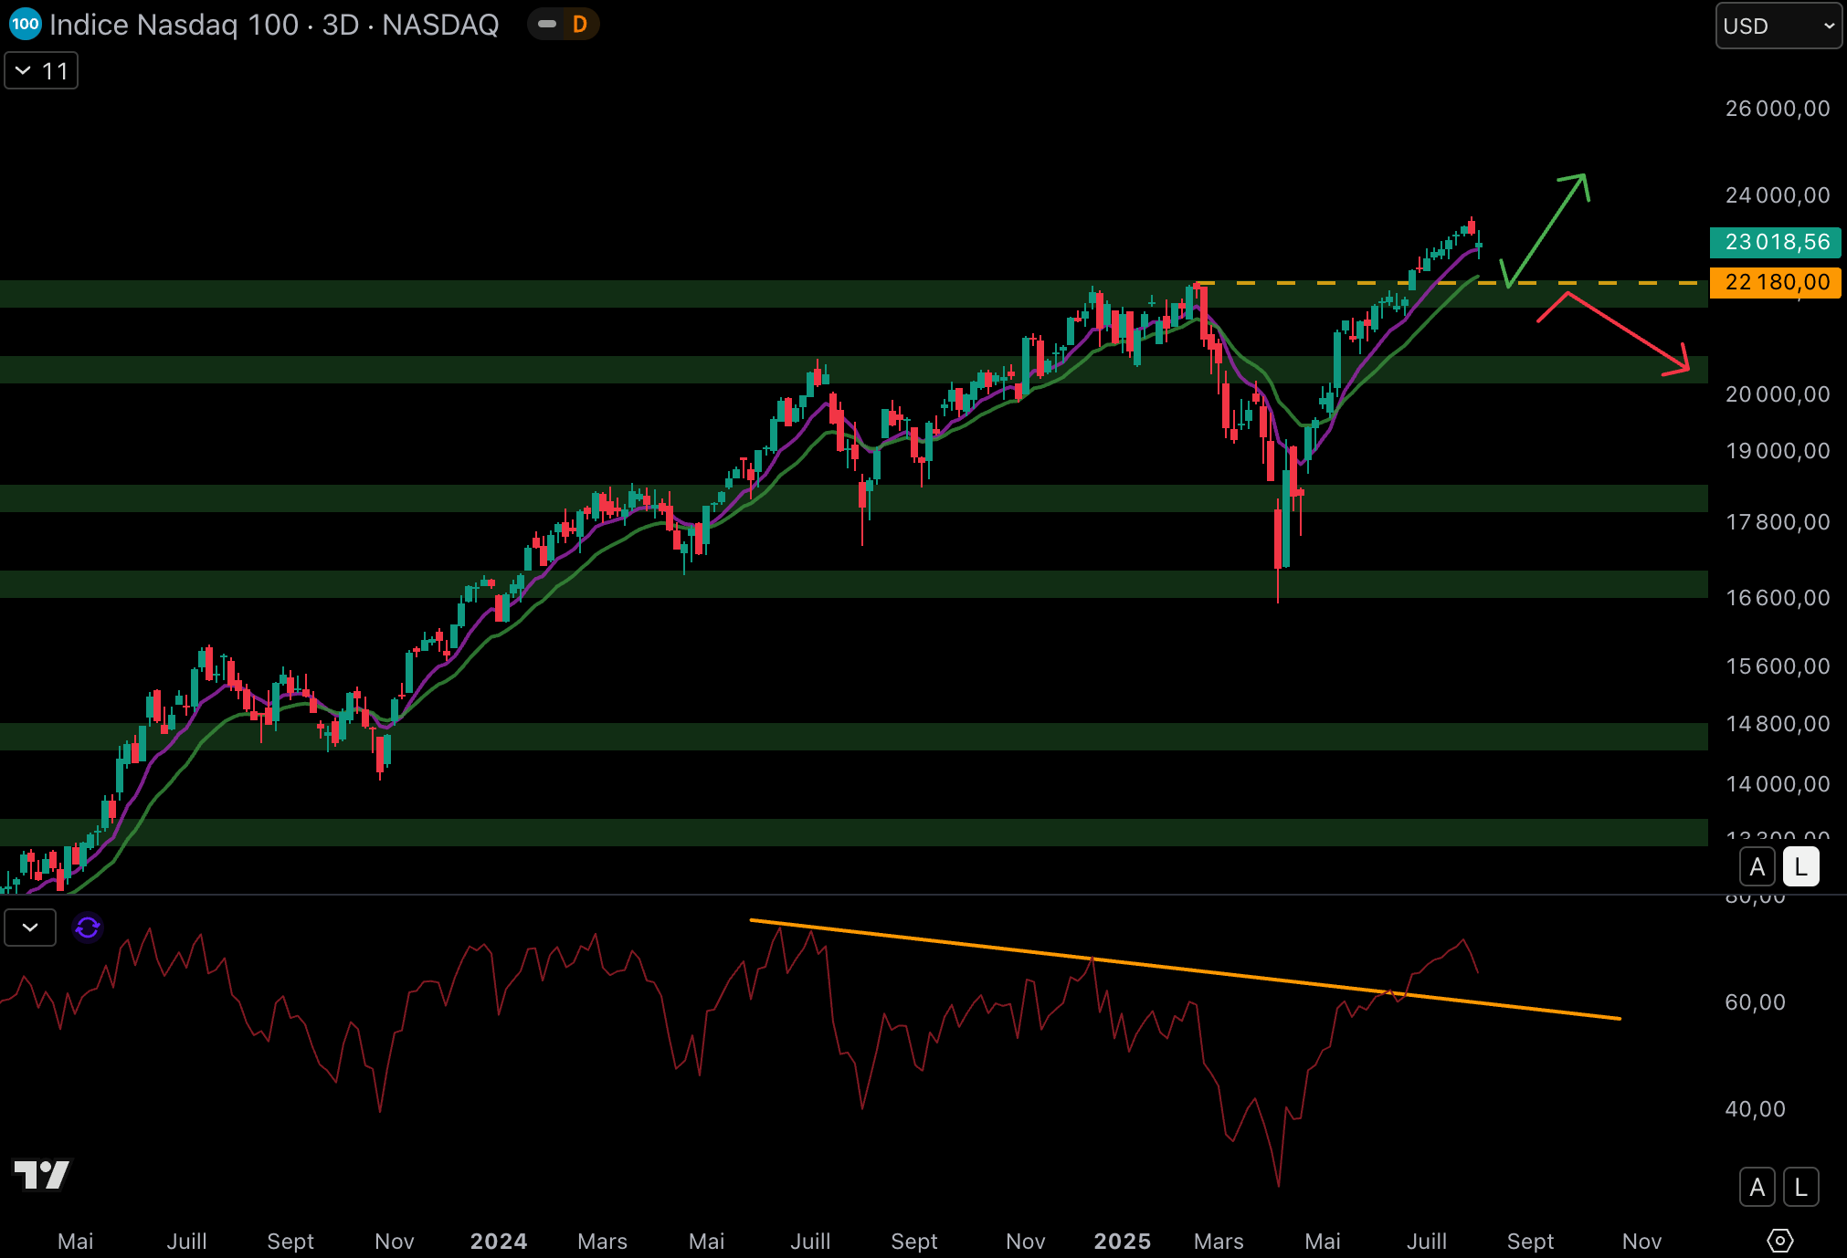Image resolution: width=1847 pixels, height=1258 pixels.
Task: Click the Nasdaq 100 symbol logo
Action: 25,25
